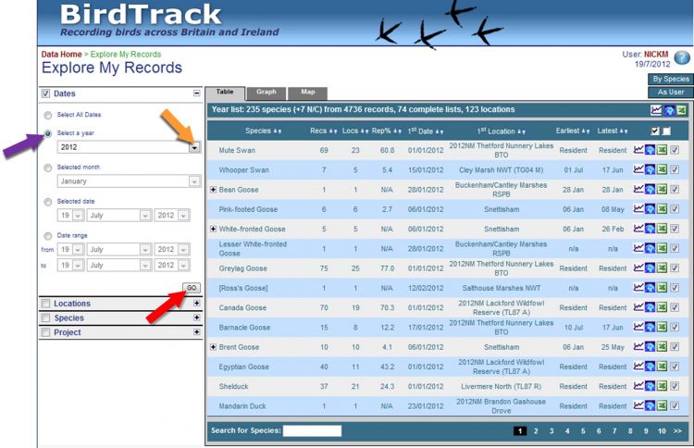The width and height of the screenshot is (694, 448).
Task: Click map globe icon for Whooper Swan
Action: click(x=651, y=170)
